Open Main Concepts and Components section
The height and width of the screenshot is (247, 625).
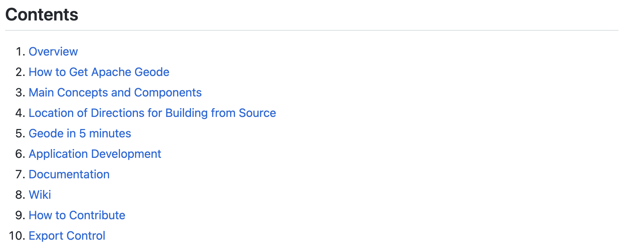click(115, 92)
